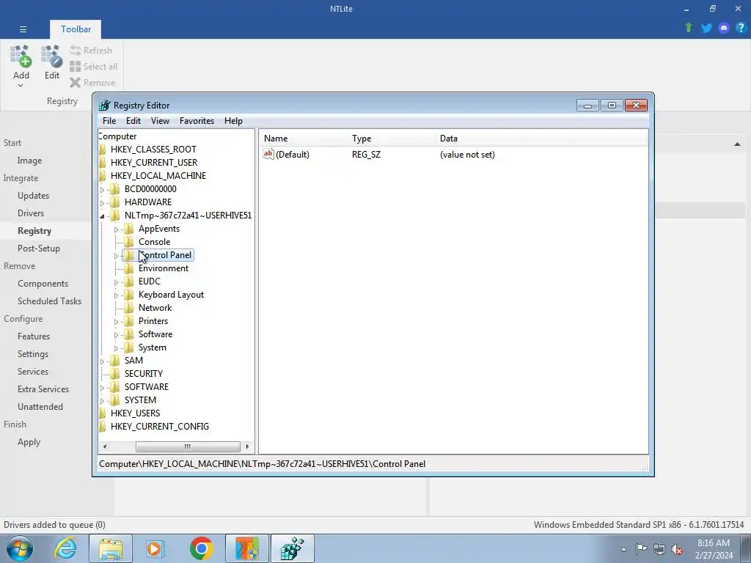Open the Windows Start button
The image size is (751, 563).
20,548
